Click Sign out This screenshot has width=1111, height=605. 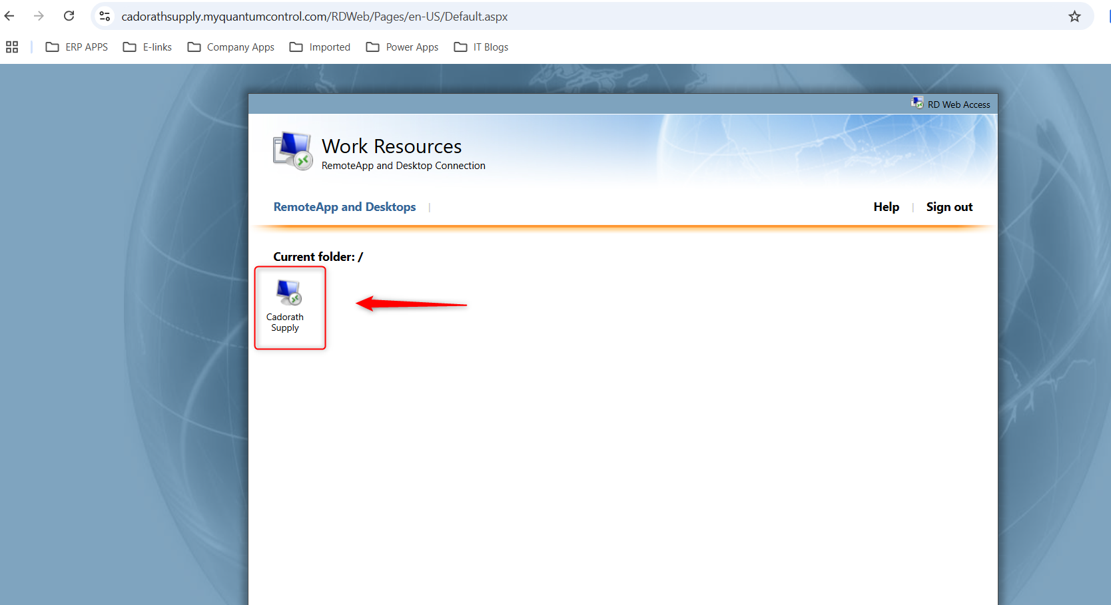pos(949,207)
